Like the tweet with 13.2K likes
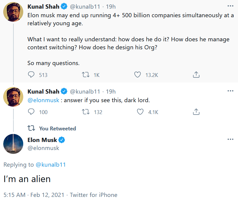The height and width of the screenshot is (199, 238). coord(138,75)
